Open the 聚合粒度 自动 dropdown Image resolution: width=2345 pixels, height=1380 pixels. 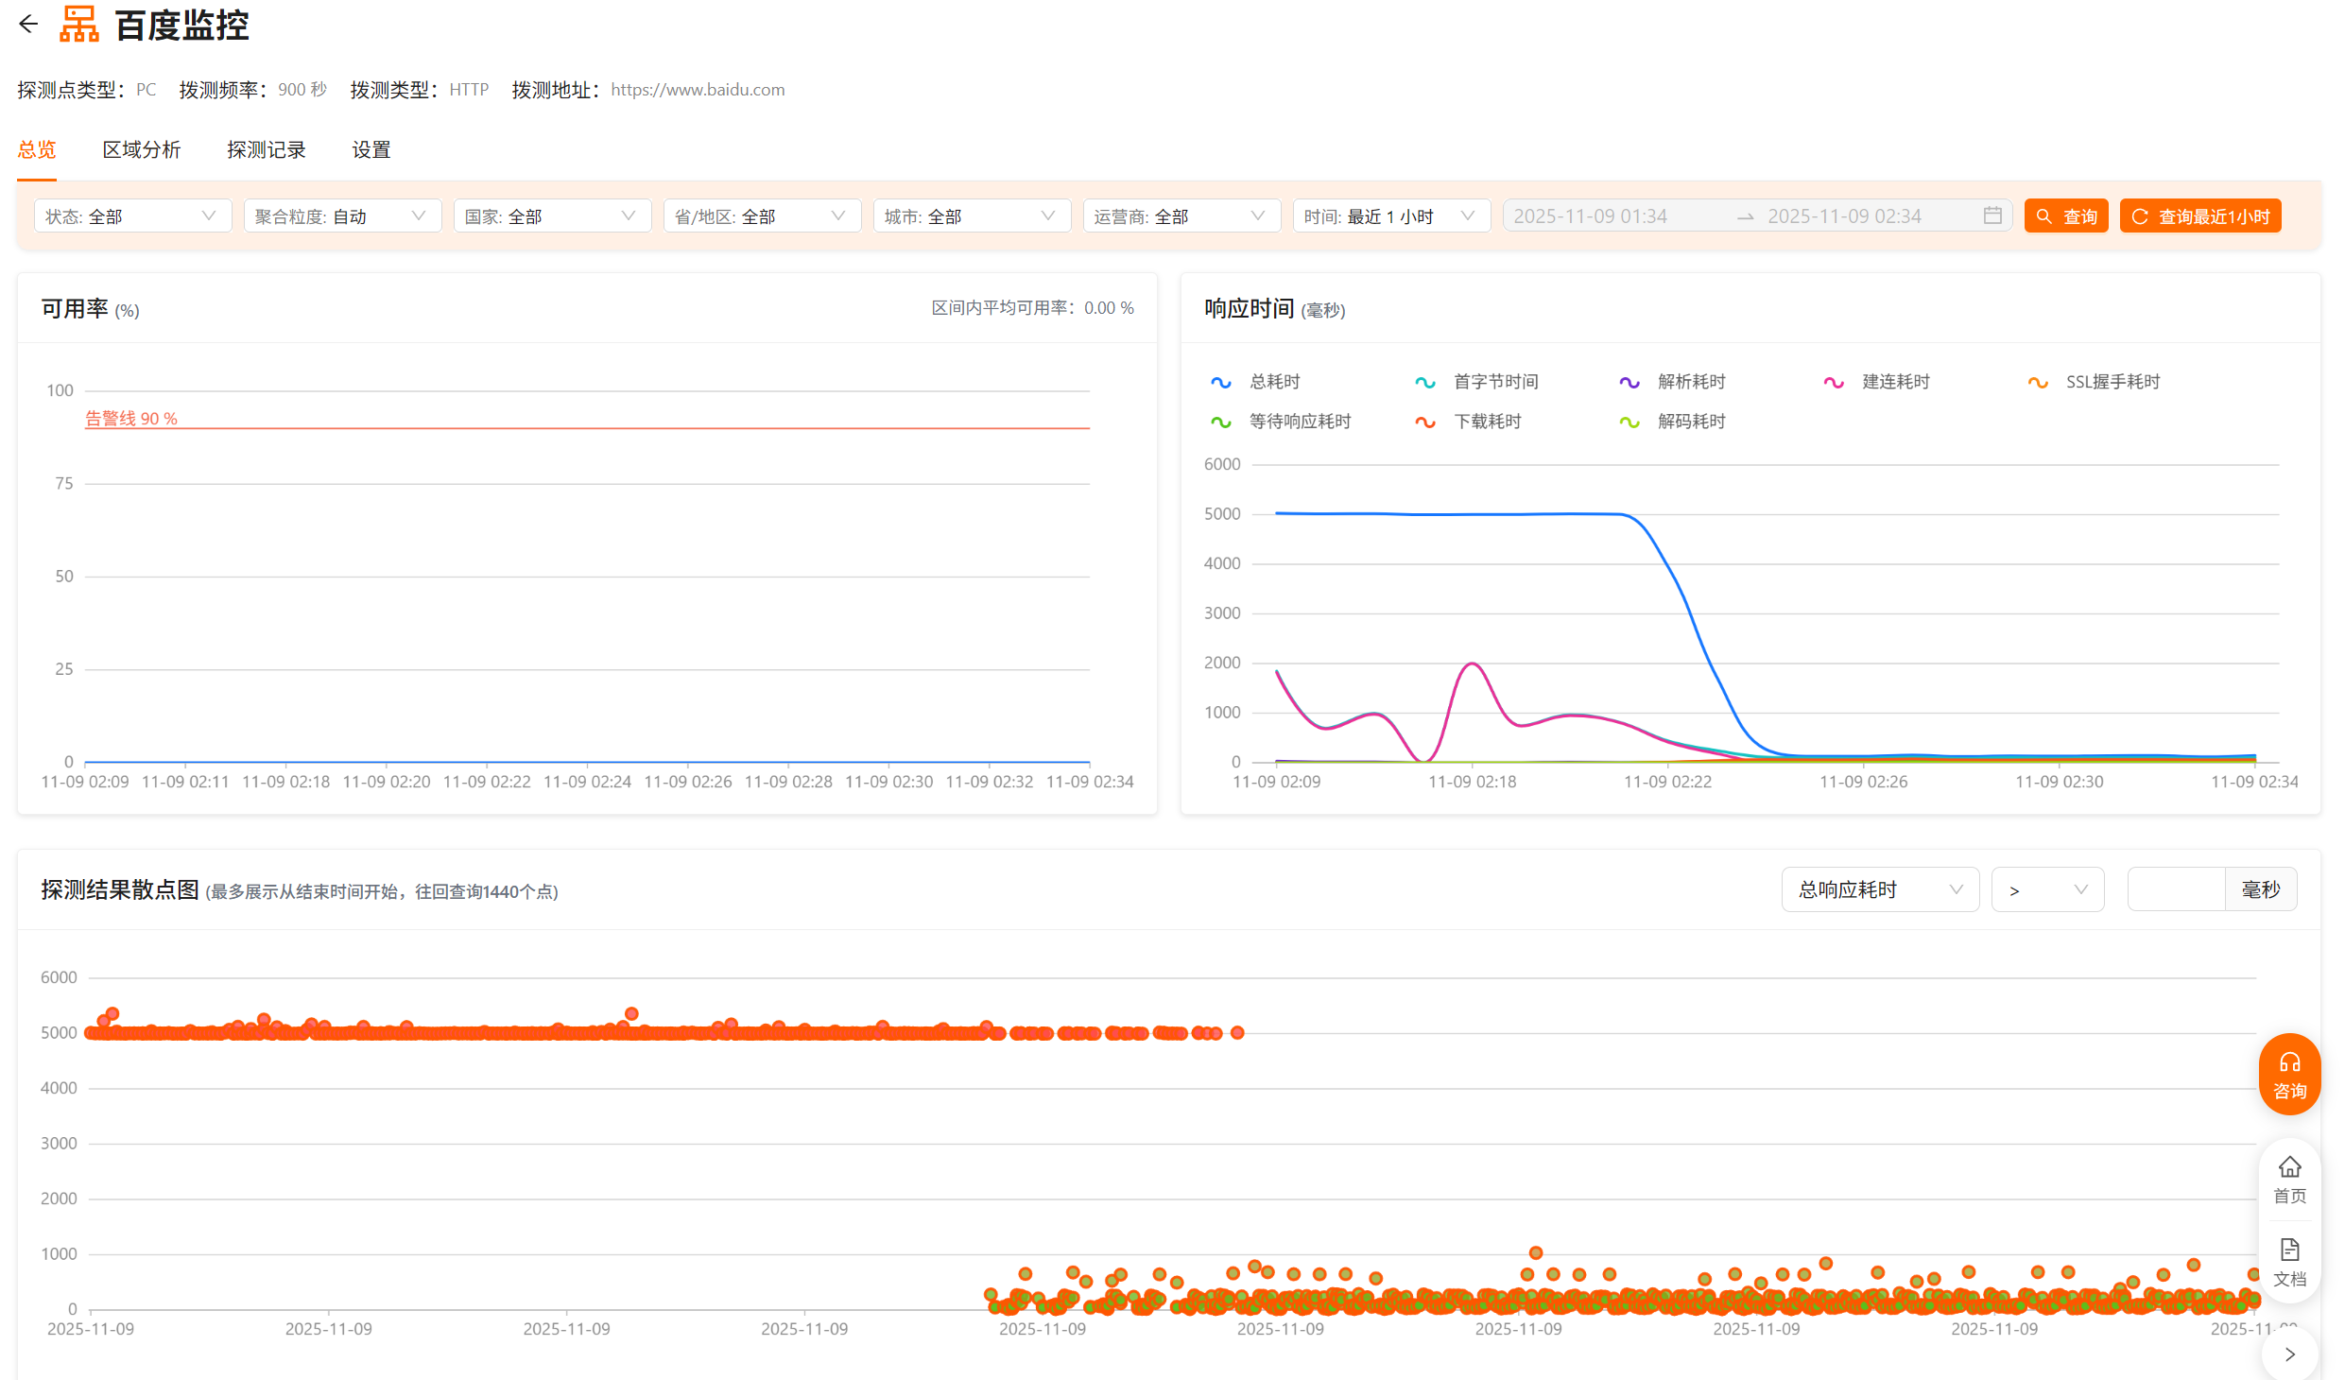pos(342,216)
